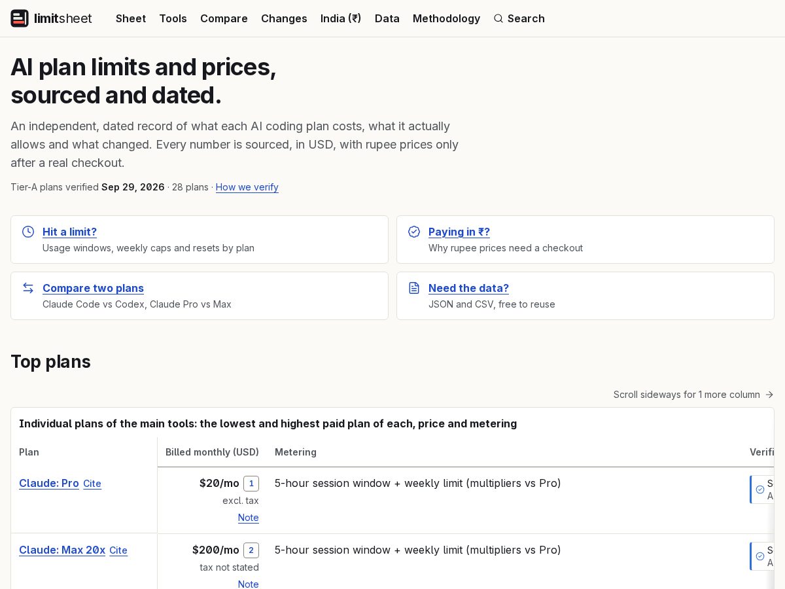Open the Paying in ₹? link
This screenshot has width=785, height=589.
(x=459, y=232)
